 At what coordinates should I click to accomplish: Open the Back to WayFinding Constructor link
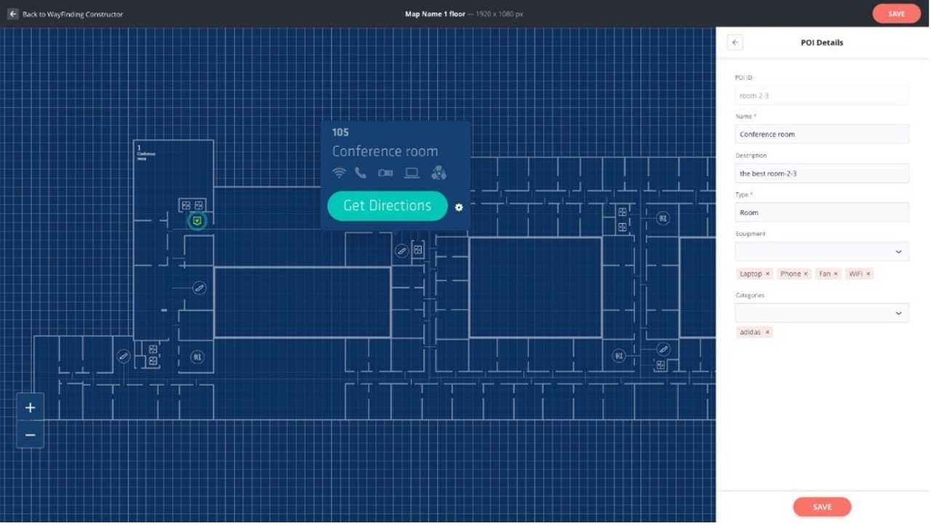(x=73, y=14)
